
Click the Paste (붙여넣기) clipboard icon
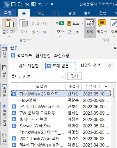coord(10,23)
